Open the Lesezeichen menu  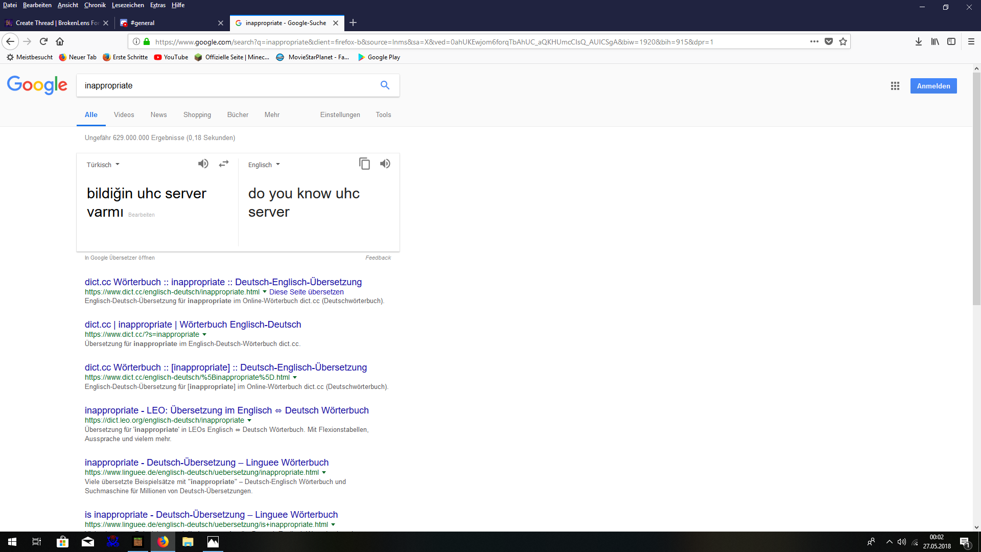pyautogui.click(x=128, y=5)
